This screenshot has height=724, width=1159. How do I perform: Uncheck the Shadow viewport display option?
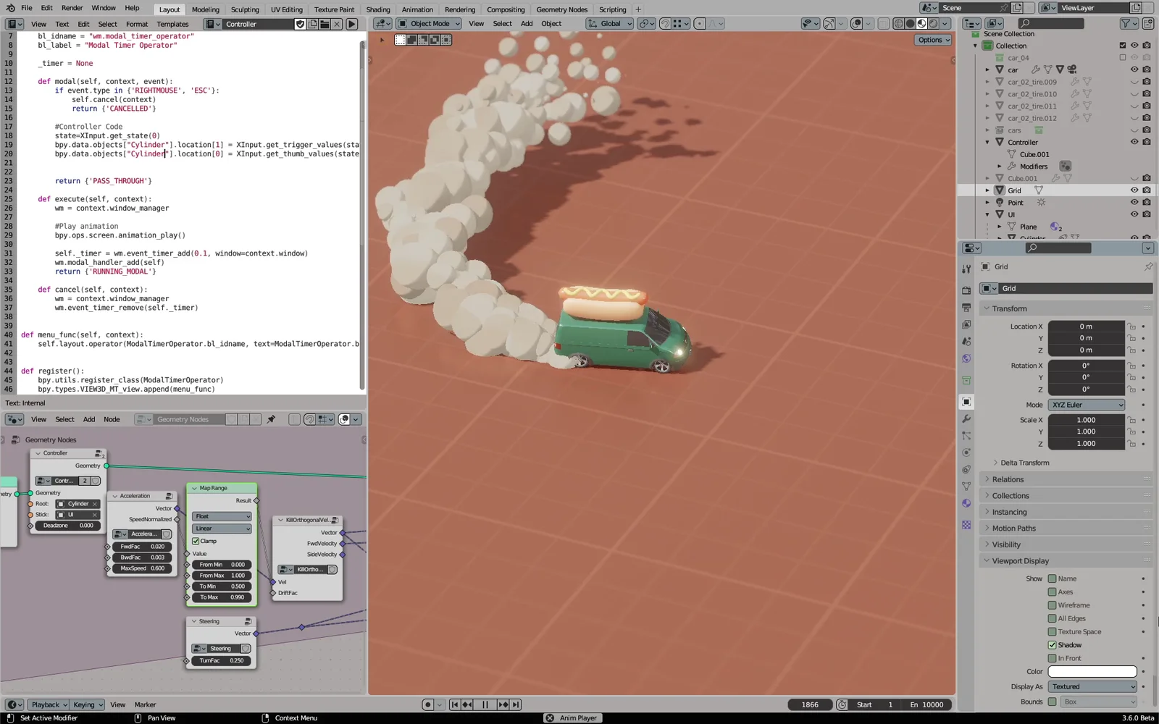pos(1052,644)
